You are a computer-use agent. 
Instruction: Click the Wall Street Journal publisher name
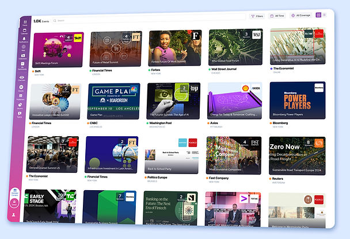click(224, 69)
